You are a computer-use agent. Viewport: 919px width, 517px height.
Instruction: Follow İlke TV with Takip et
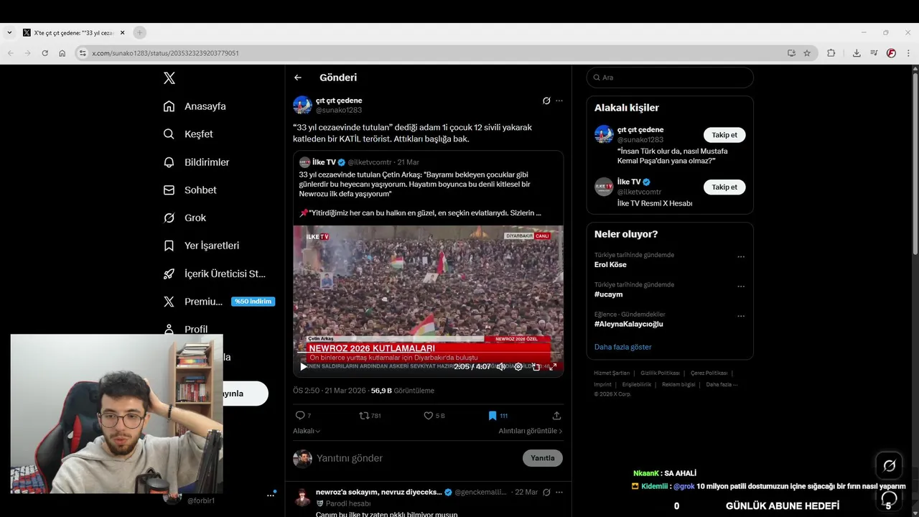tap(724, 187)
